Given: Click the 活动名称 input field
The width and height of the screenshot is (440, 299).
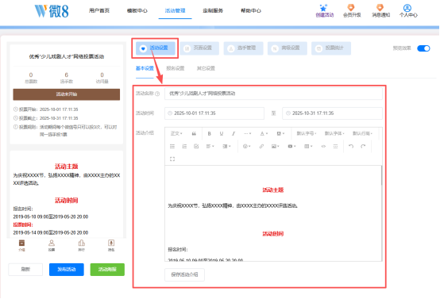Looking at the screenshot, I should pos(273,94).
